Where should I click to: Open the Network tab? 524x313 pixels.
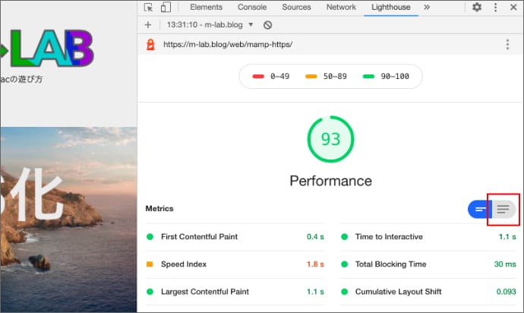(x=341, y=8)
